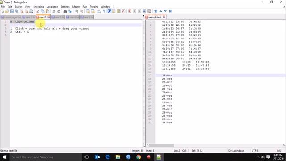Zoom in using toolbar magnifier icon
The height and width of the screenshot is (161, 286).
76,11
